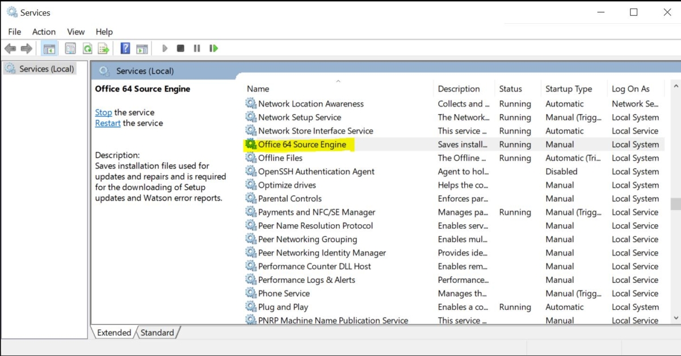Image resolution: width=681 pixels, height=356 pixels.
Task: Switch to the Standard tab
Action: pos(157,333)
